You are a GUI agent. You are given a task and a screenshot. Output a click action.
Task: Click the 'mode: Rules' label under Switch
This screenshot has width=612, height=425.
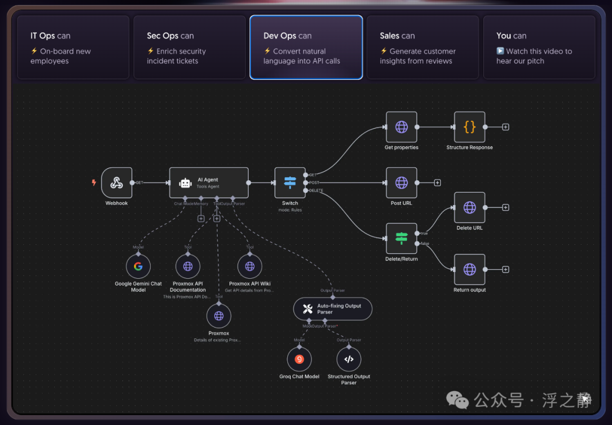tap(290, 210)
